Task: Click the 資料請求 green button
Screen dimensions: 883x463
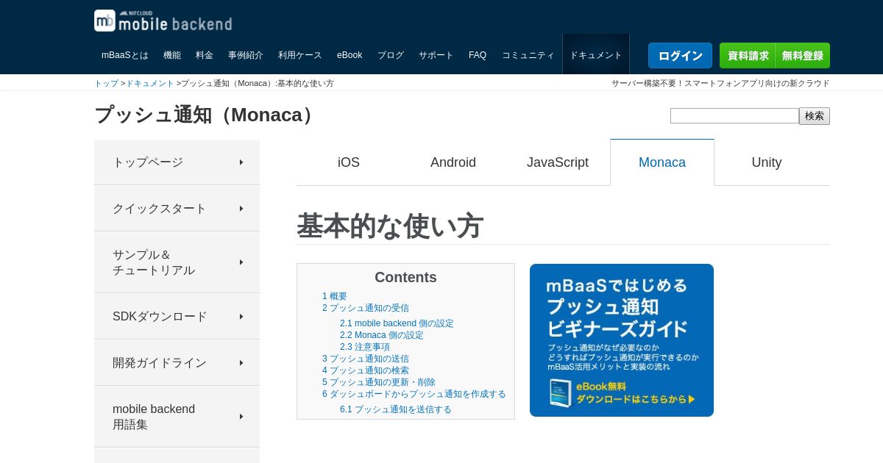Action: (x=748, y=56)
